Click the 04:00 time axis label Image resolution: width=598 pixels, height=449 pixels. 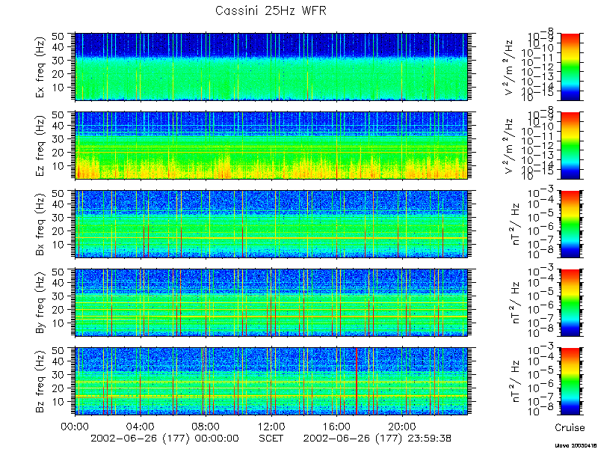(141, 426)
